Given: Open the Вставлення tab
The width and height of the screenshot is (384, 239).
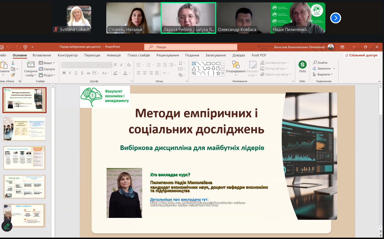Looking at the screenshot, I should tap(42, 55).
